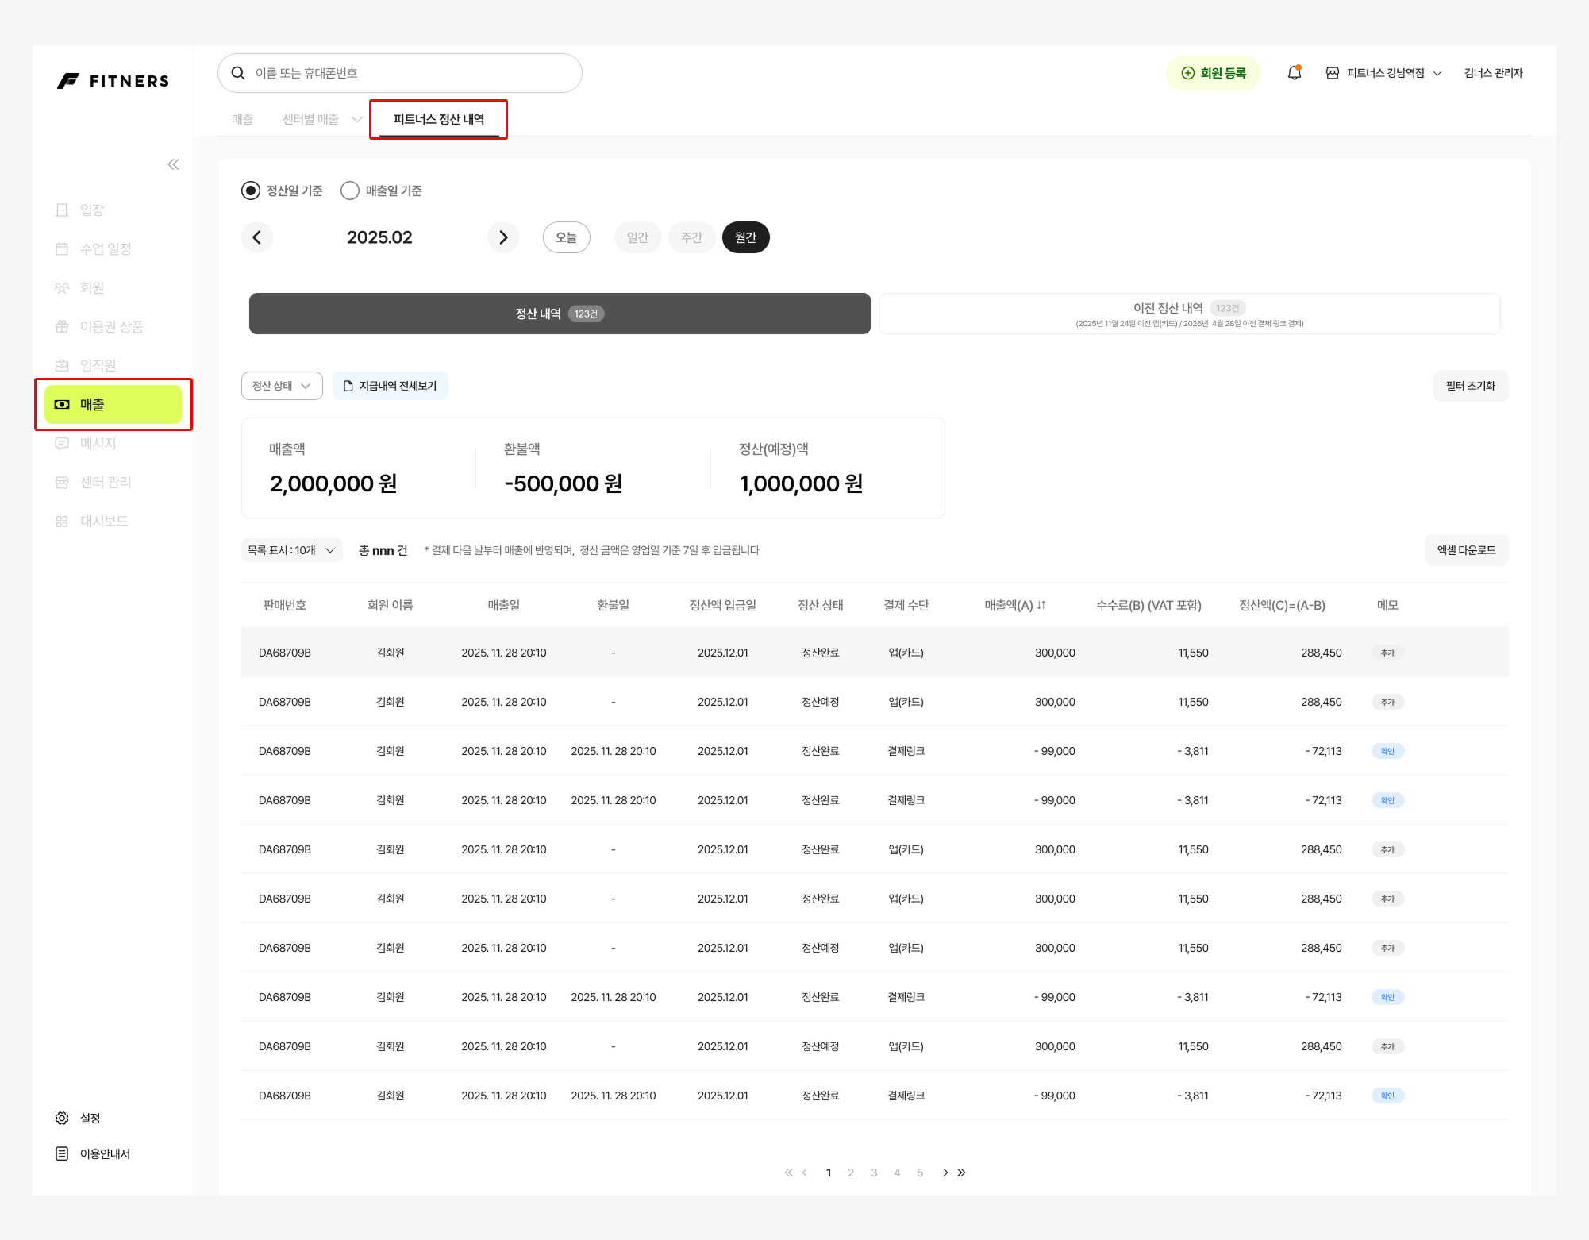Click the -500,000 원 환불액 value

coord(564,483)
